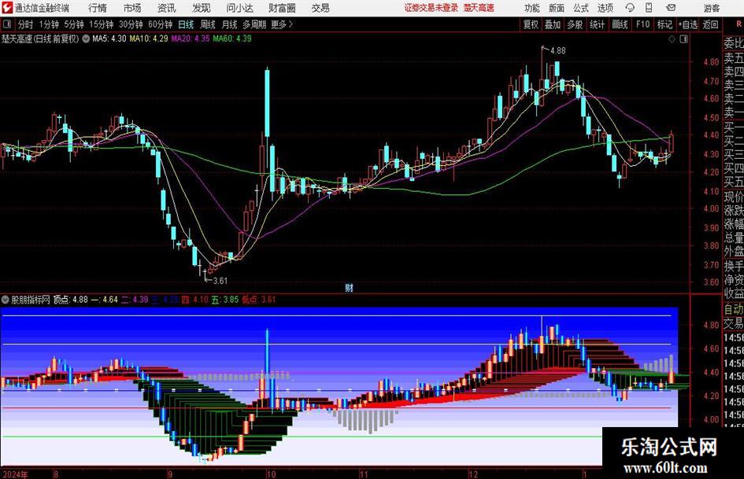Switch to the 月线 monthly tab
Viewport: 744px width, 479px height.
(230, 24)
